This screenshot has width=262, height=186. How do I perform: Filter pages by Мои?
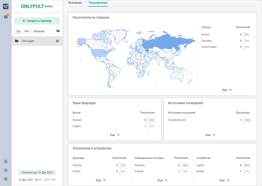[x=27, y=31]
